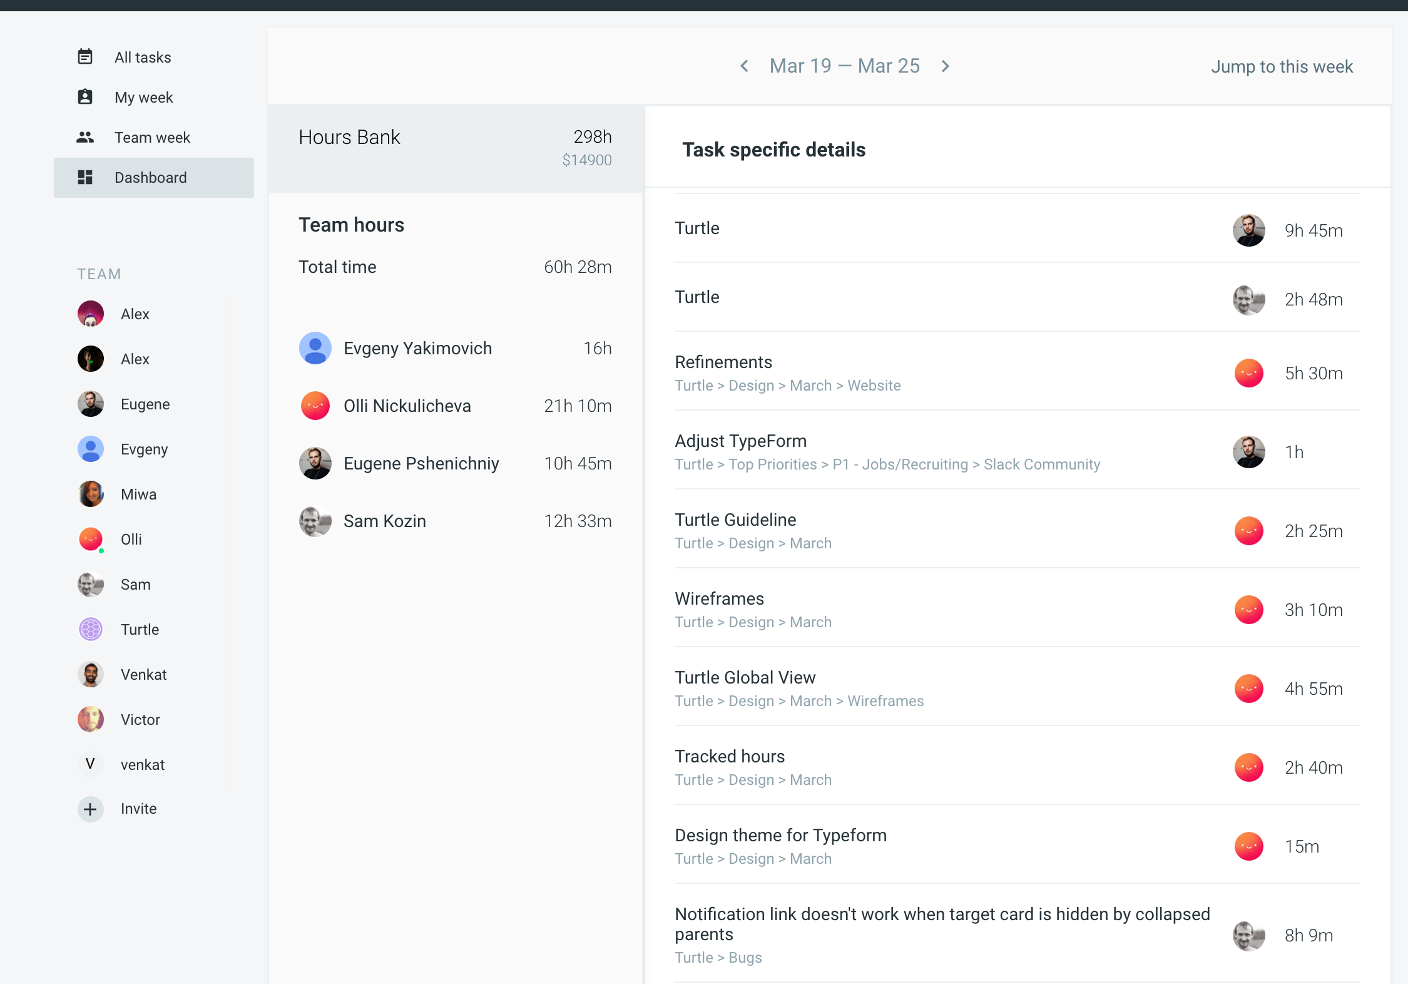Click the Hours Bank summary panel
The width and height of the screenshot is (1408, 984).
455,148
